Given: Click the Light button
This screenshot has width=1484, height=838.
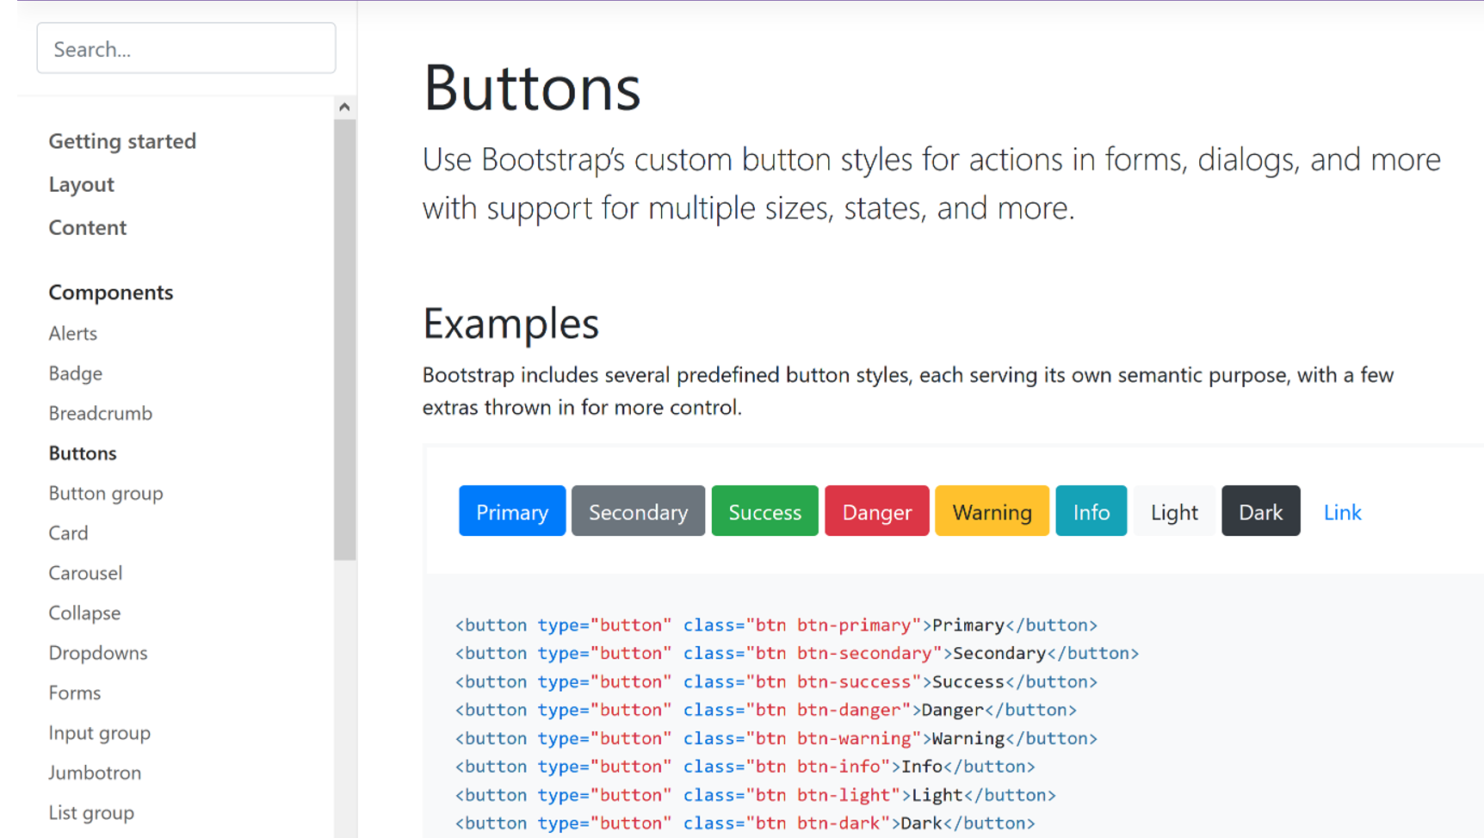Looking at the screenshot, I should (x=1174, y=511).
